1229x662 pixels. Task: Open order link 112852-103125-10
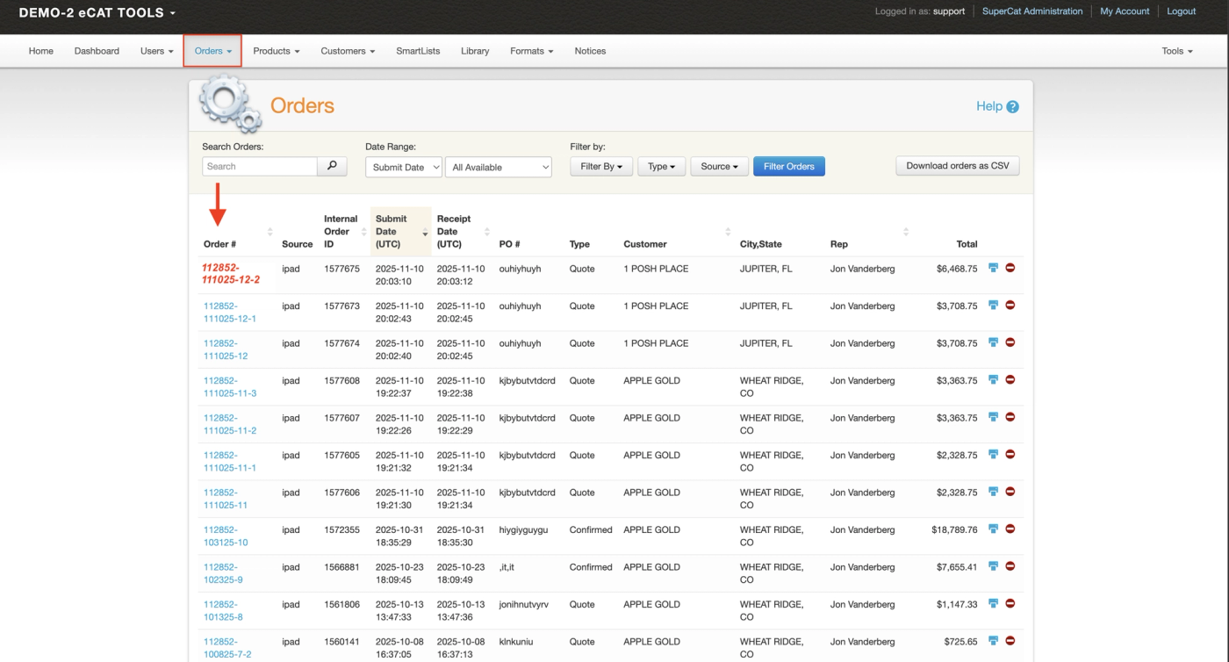pyautogui.click(x=226, y=536)
